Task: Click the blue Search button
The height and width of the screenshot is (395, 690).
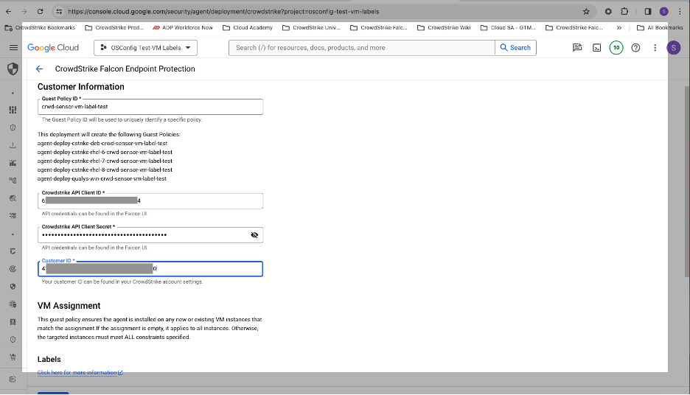Action: click(515, 47)
